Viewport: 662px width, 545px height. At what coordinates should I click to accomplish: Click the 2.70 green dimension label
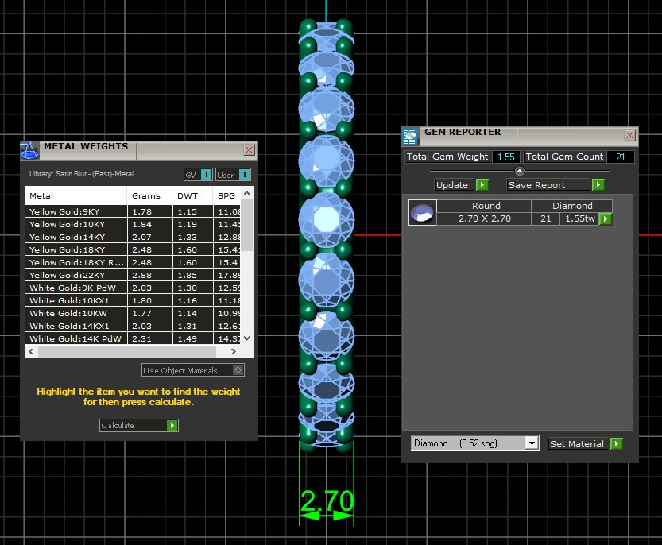(x=327, y=501)
